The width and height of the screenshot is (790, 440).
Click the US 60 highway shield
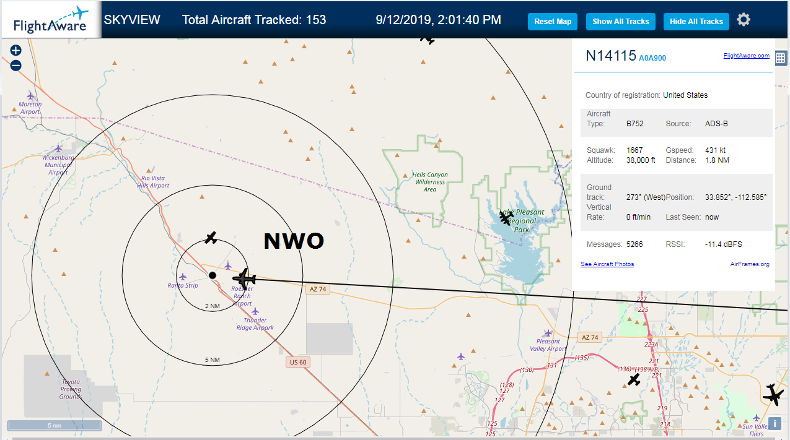point(297,362)
